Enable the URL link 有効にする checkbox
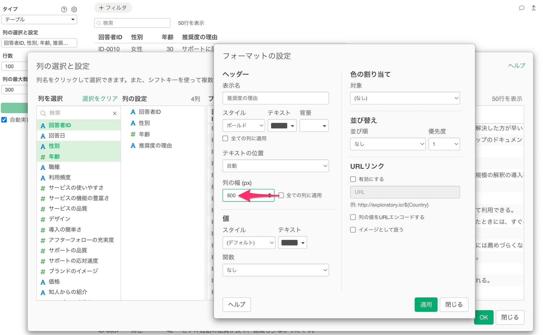The image size is (543, 335). tap(353, 179)
